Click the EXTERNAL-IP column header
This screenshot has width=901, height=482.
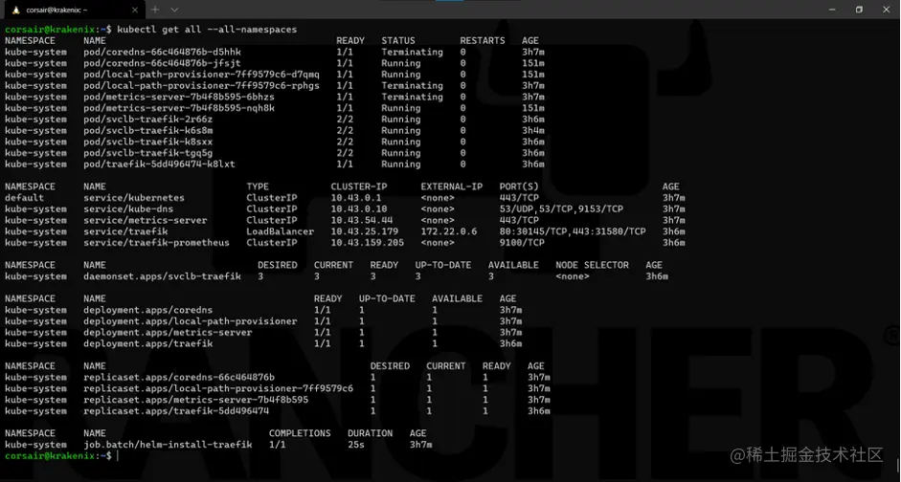[x=452, y=186]
